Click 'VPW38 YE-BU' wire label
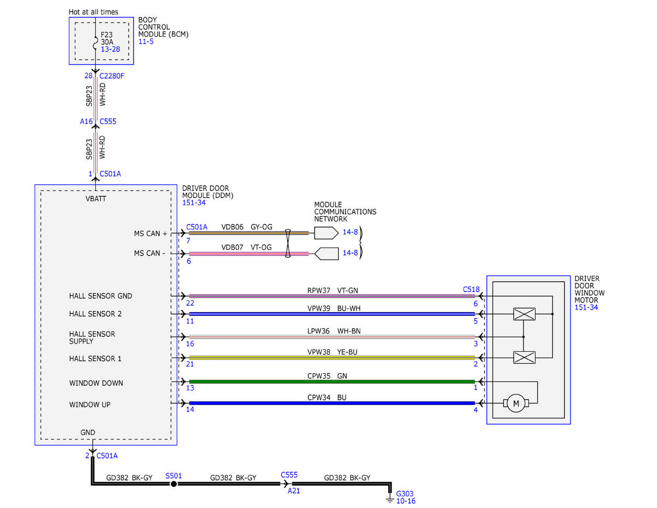Viewport: 657px width, 508px height. 333,352
